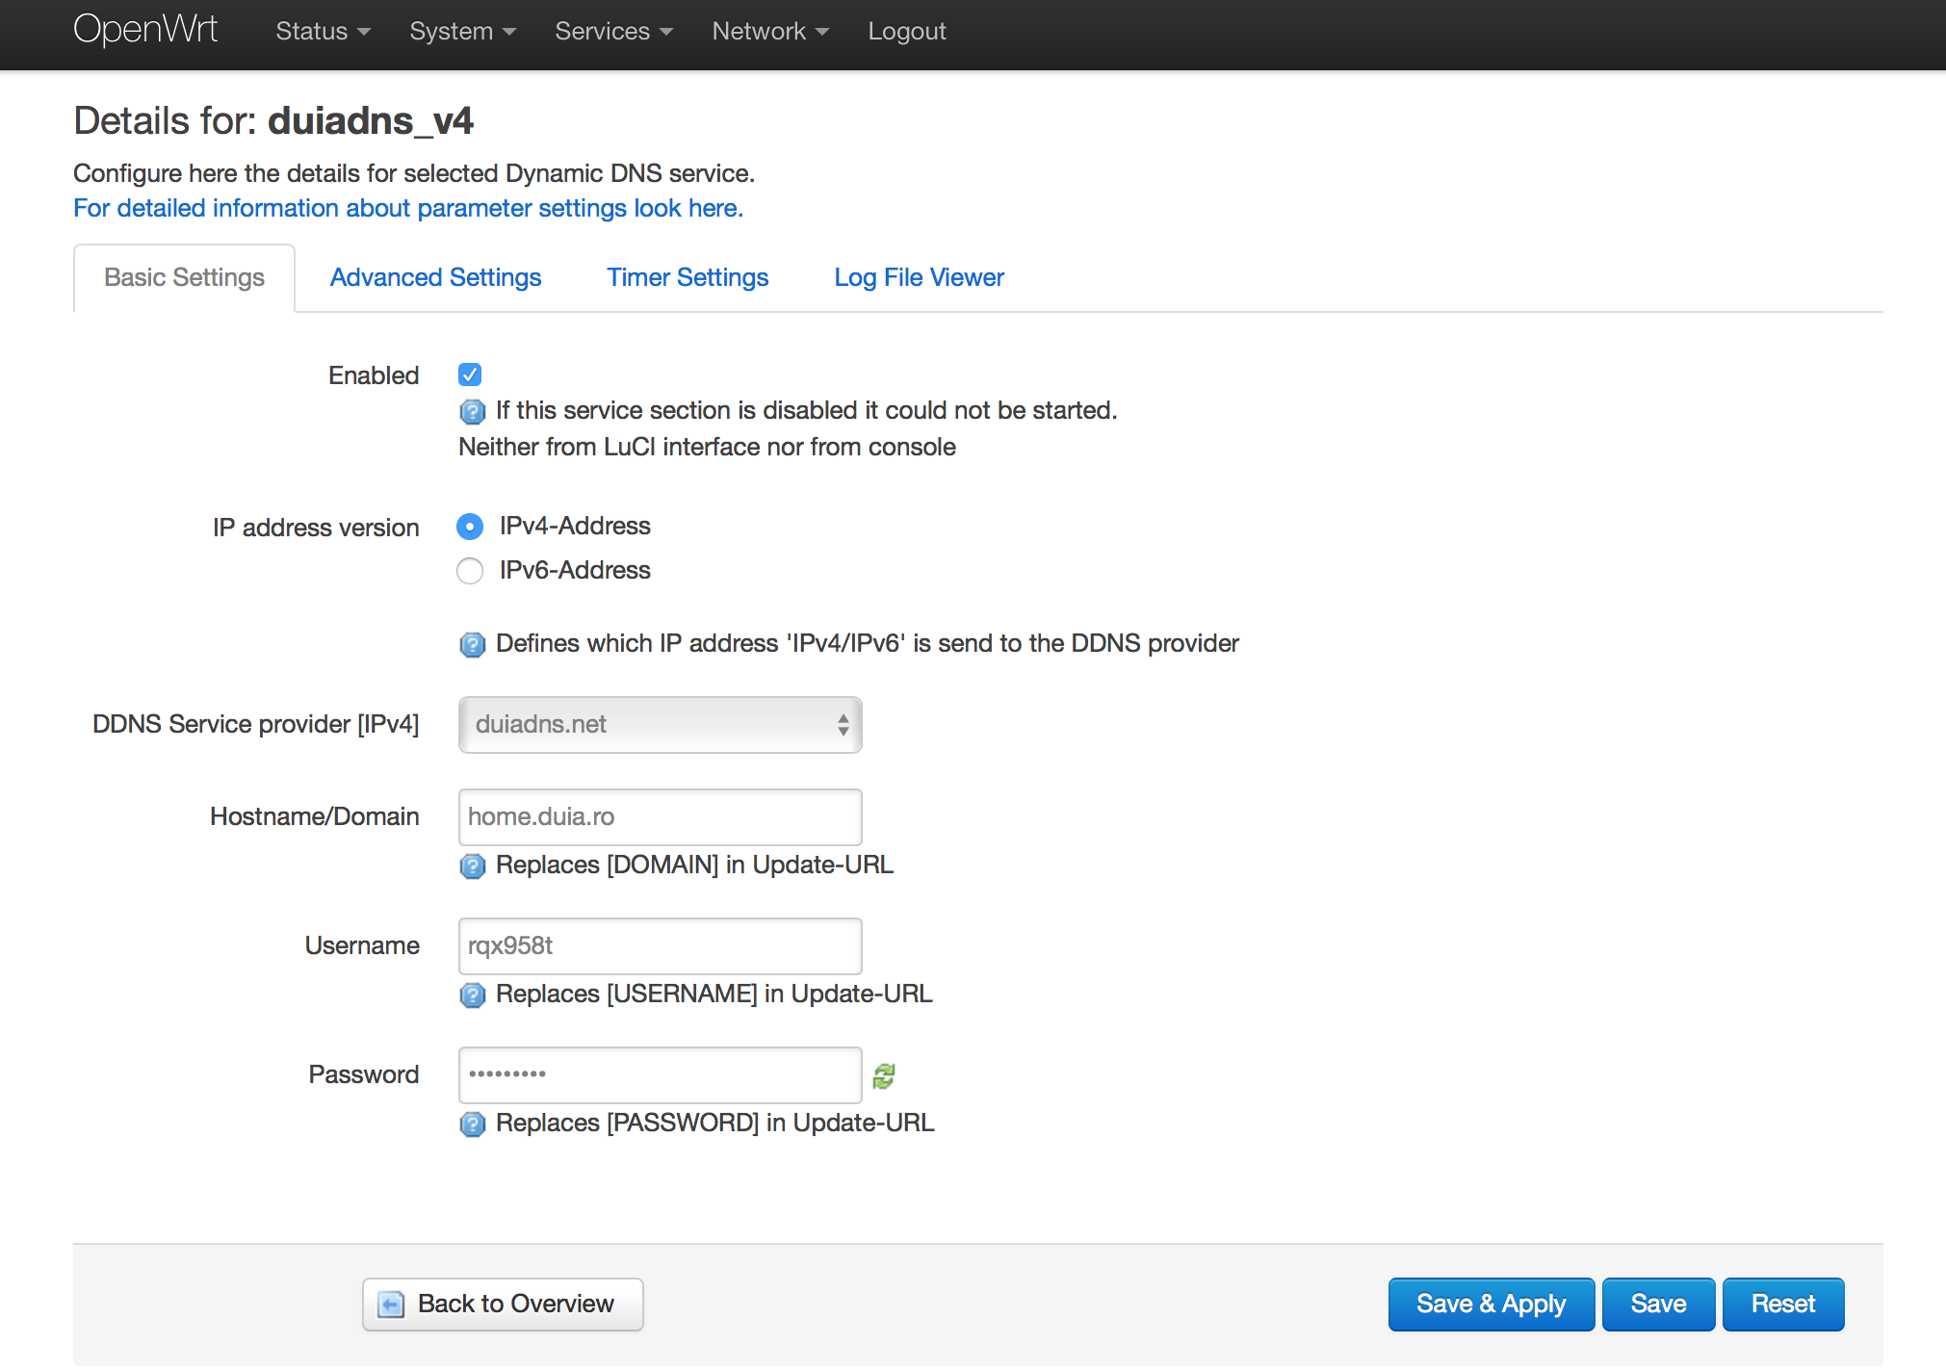
Task: Select the IPv6-Address radio button
Action: click(470, 571)
